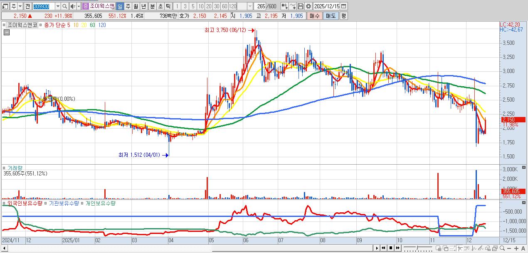The image size is (528, 253).
Task: Select the 분 minute period toggle
Action: (x=152, y=6)
